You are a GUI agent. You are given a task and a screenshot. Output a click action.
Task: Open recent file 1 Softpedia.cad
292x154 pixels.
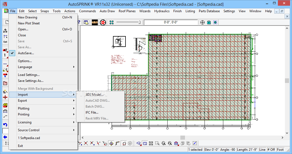point(43,138)
